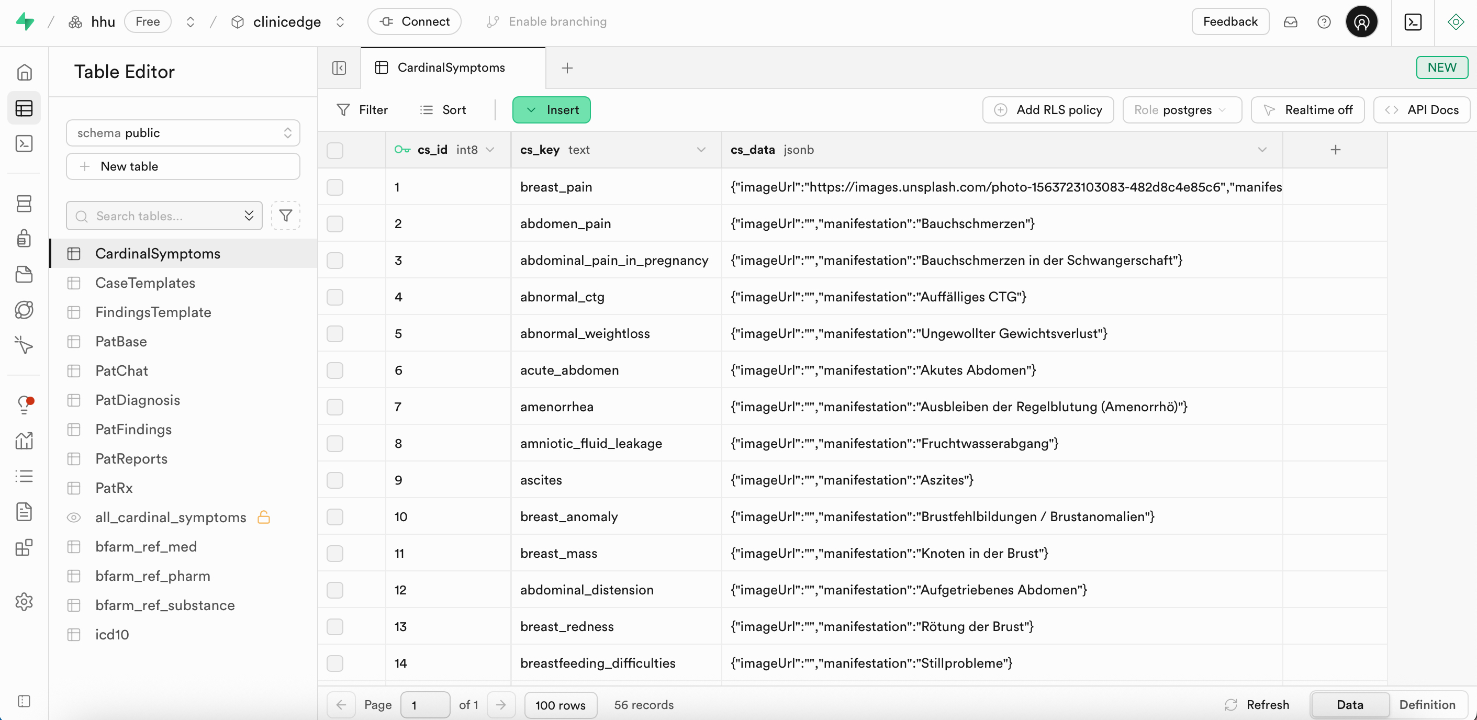This screenshot has height=720, width=1477.
Task: Switch to the Definition tab
Action: [1427, 704]
